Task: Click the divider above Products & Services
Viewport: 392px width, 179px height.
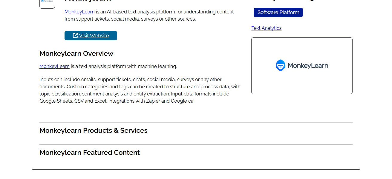Action: tap(196, 122)
